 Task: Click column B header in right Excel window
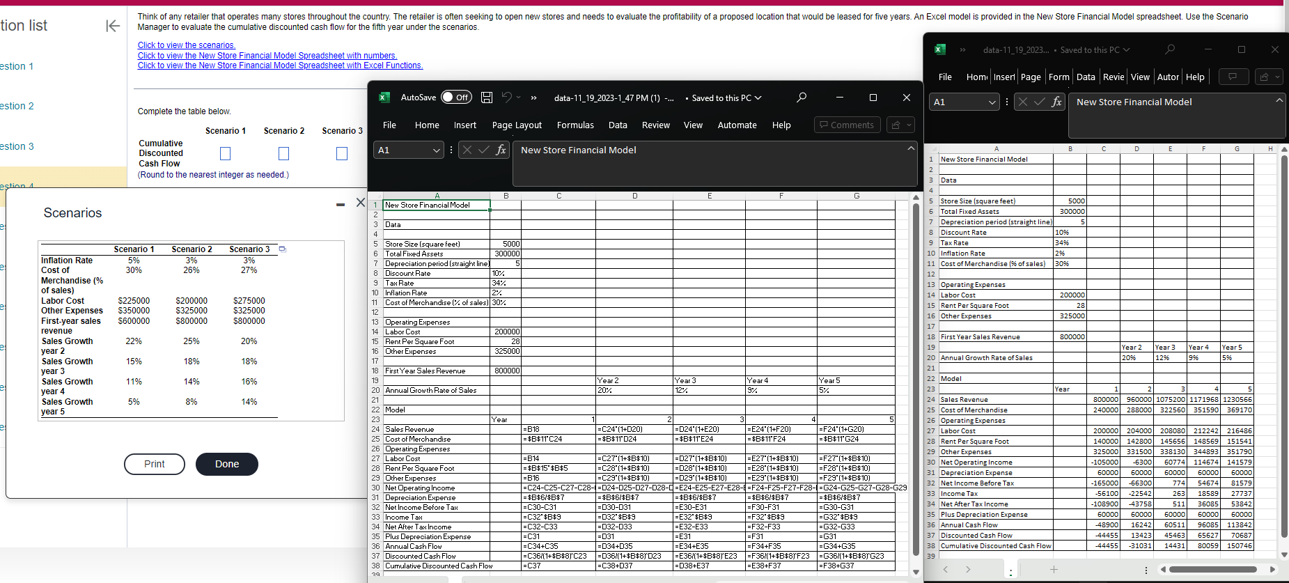(x=1070, y=149)
